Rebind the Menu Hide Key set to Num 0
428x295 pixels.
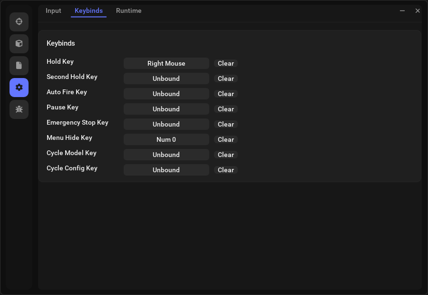pyautogui.click(x=166, y=139)
